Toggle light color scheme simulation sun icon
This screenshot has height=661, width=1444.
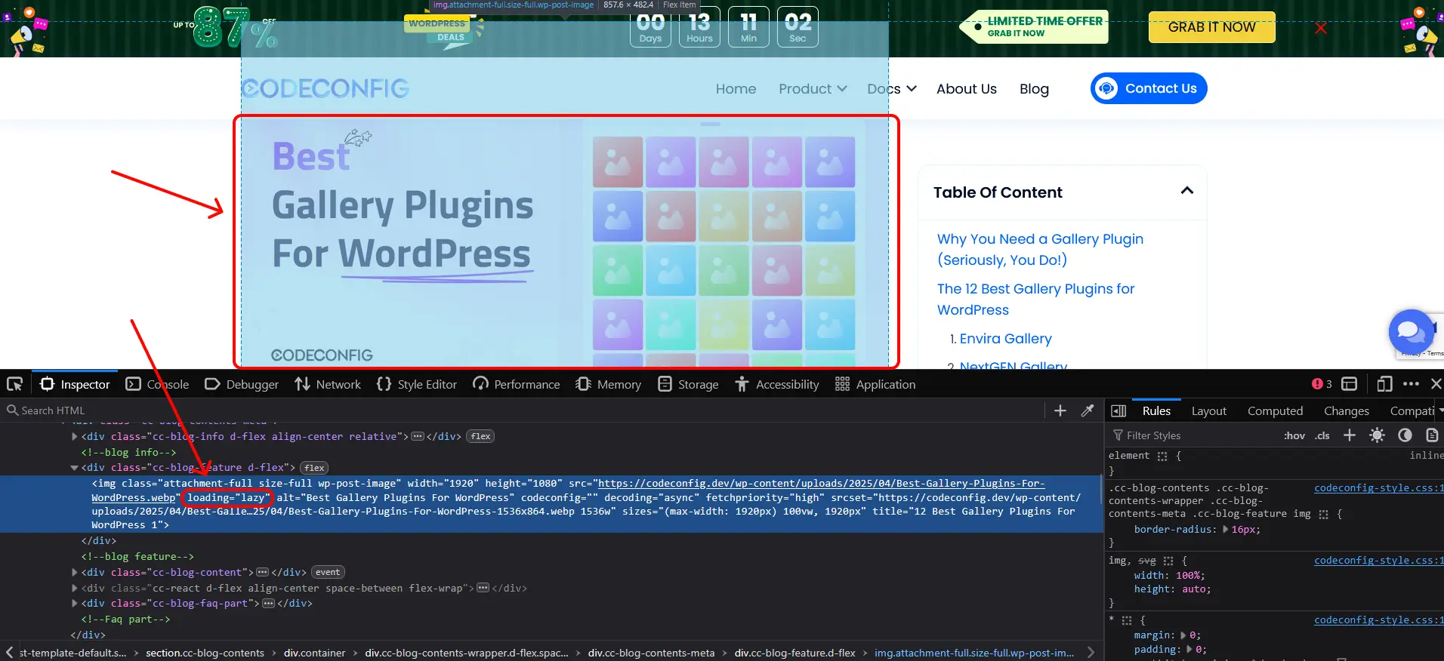coord(1377,435)
